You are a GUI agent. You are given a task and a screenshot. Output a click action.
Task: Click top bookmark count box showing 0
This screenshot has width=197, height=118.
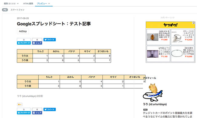[x=24, y=40]
